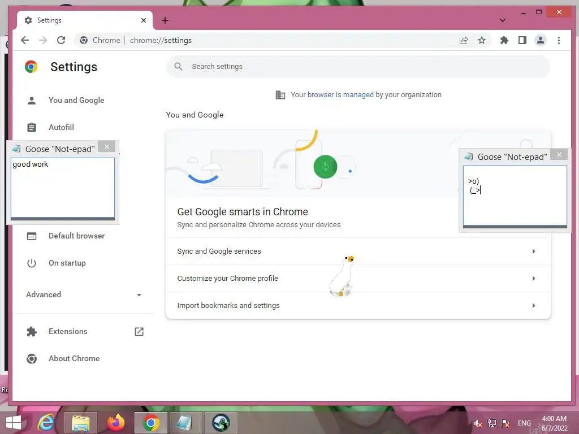Open the Default browser section
This screenshot has width=579, height=434.
coord(76,236)
